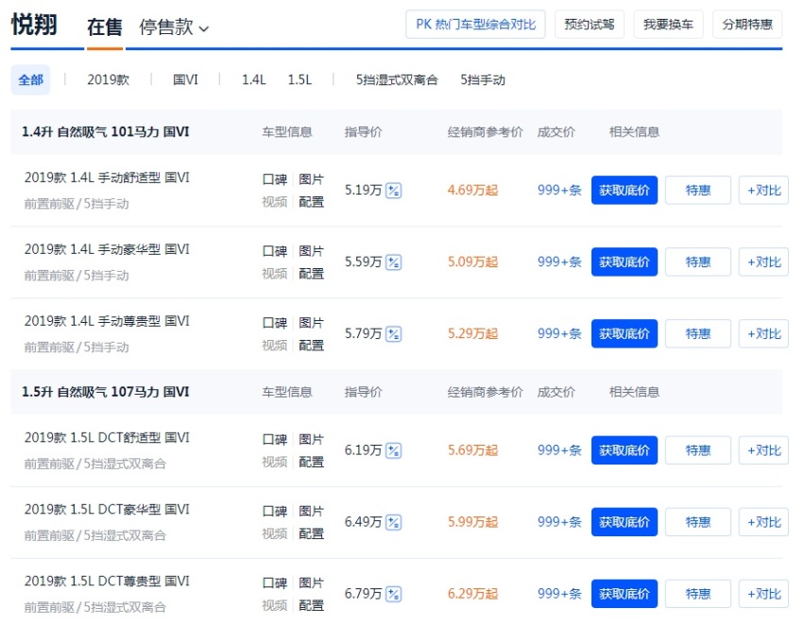Open 口碑 for 1.5L DCT豪华型

click(x=275, y=512)
